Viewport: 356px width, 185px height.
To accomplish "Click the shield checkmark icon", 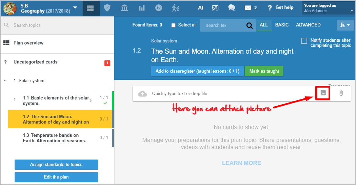I will [107, 8].
